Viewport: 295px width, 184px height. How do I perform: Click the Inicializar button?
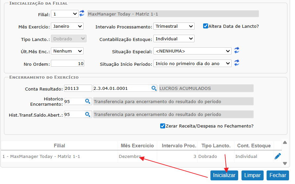(x=224, y=175)
